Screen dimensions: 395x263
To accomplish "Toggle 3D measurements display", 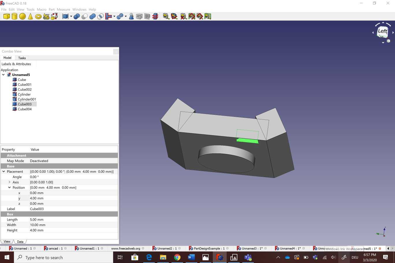I will pyautogui.click(x=200, y=16).
